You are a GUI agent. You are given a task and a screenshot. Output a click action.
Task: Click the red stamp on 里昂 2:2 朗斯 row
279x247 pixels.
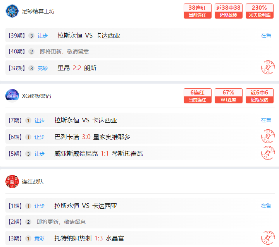[268, 67]
